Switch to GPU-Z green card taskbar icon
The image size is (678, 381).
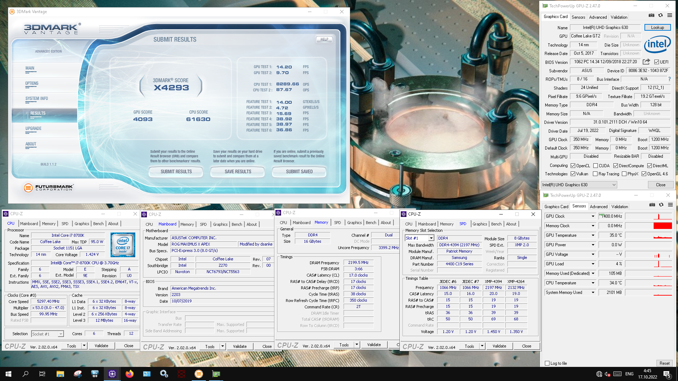[216, 374]
